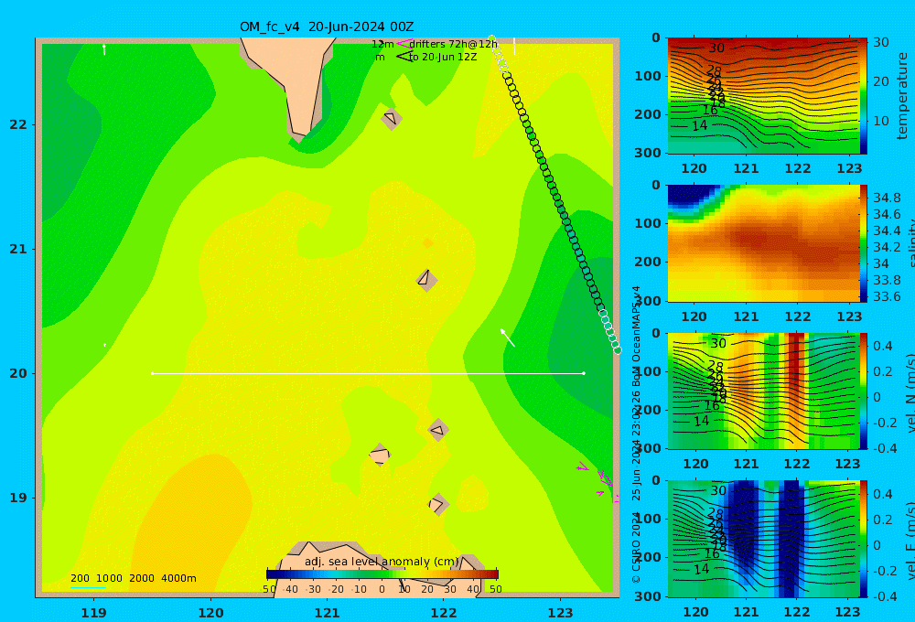Image resolution: width=915 pixels, height=622 pixels.
Task: Click the adj. sea level anomaly color bar
Action: [382, 574]
